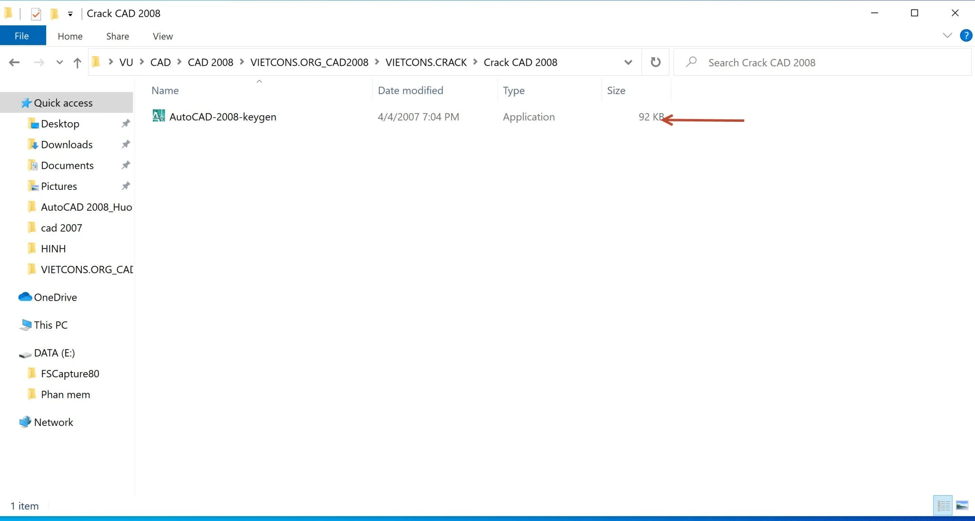Click the CAD breadcrumb segment

[160, 62]
